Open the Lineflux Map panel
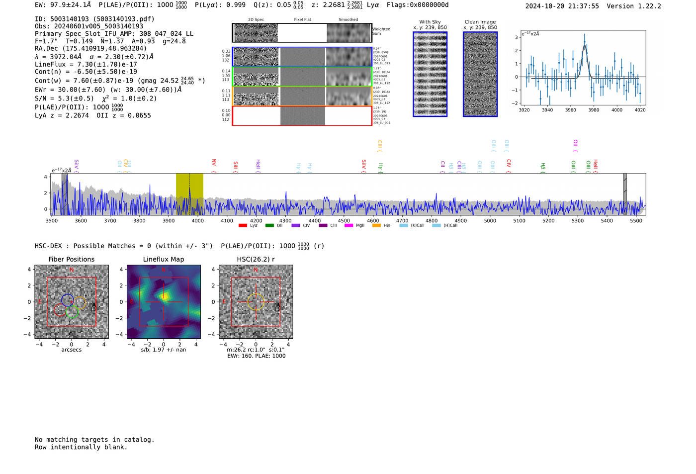Viewport: 696px width, 474px height. [x=164, y=302]
